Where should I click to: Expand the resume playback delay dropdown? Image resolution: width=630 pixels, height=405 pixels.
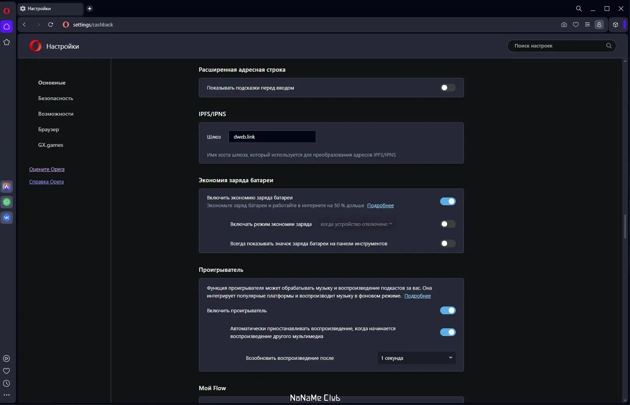pos(417,358)
